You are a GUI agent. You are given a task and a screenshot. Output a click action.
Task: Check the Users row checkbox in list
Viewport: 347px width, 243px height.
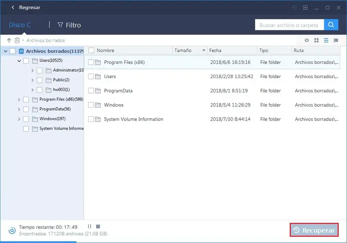point(91,76)
